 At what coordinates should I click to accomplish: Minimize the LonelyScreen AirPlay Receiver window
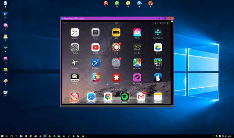(159, 18)
